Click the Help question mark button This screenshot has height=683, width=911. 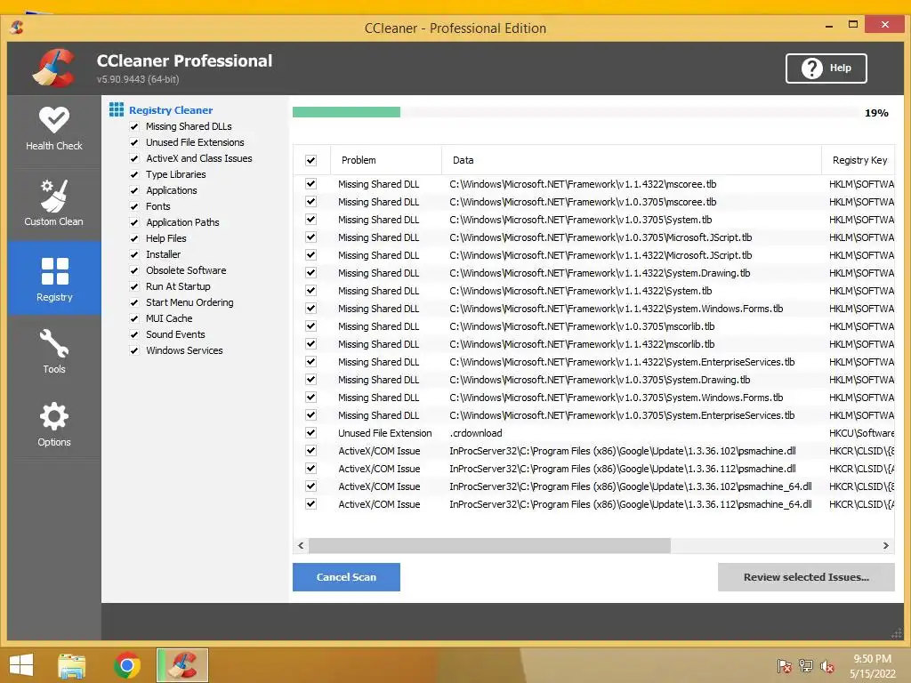[x=826, y=68]
